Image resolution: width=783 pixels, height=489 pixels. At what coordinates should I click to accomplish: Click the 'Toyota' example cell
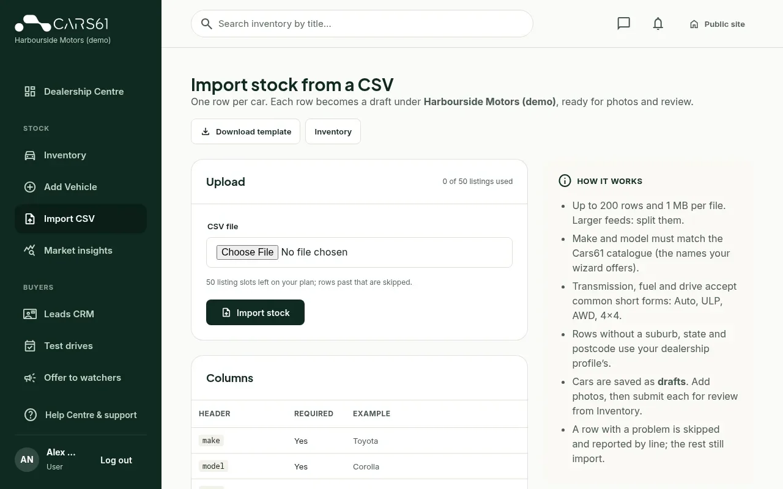(x=365, y=441)
